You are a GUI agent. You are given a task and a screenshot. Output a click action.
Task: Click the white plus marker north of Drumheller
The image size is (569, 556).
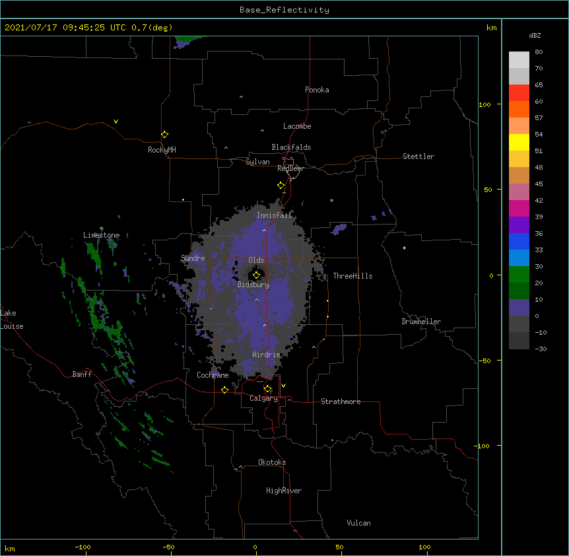click(404, 248)
